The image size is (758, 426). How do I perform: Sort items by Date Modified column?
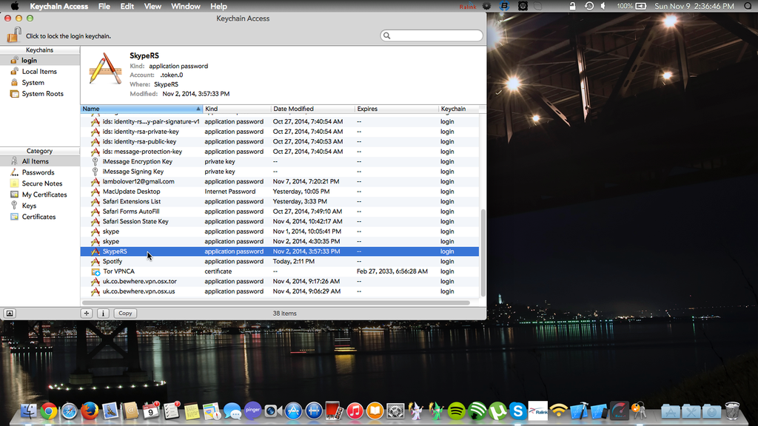(313, 109)
